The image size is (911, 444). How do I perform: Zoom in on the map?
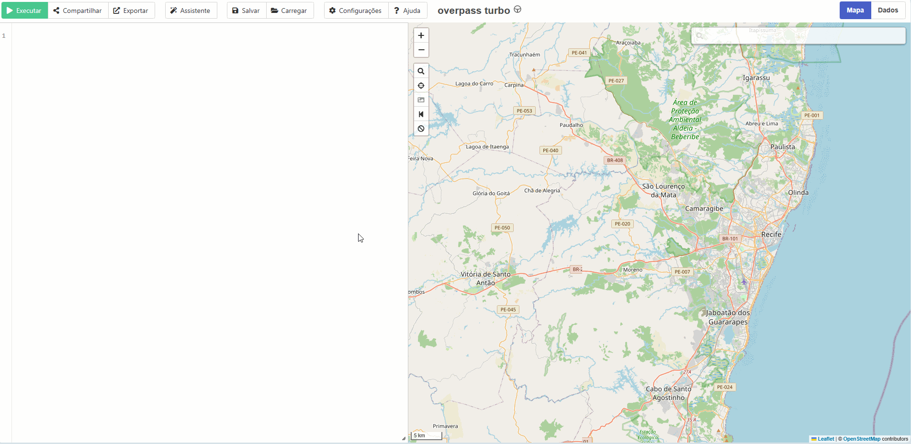click(x=421, y=35)
